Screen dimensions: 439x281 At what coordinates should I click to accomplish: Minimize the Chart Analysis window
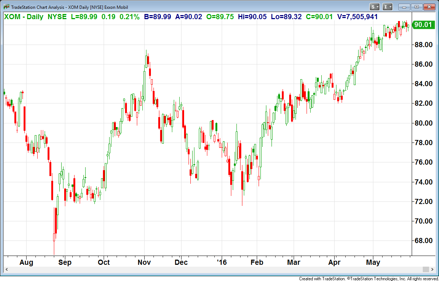coord(404,7)
